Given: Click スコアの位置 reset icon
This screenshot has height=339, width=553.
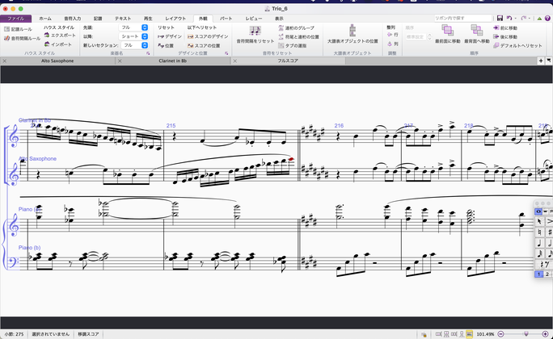Looking at the screenshot, I should click(x=190, y=45).
